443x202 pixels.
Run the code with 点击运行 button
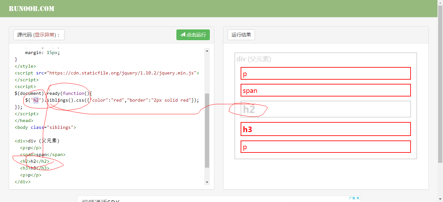pyautogui.click(x=193, y=35)
